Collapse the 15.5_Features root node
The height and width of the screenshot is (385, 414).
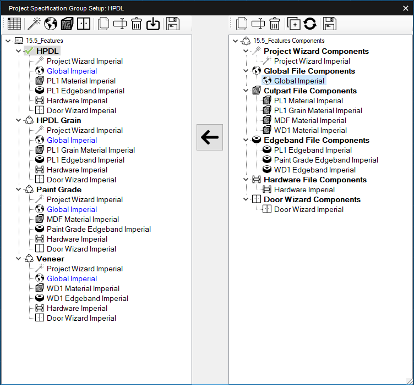[8, 41]
